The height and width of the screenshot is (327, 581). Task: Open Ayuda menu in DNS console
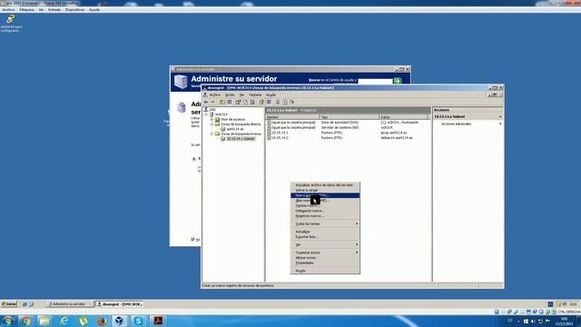271,94
